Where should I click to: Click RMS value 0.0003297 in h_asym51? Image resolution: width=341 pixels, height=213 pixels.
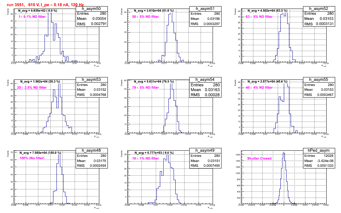coord(212,24)
